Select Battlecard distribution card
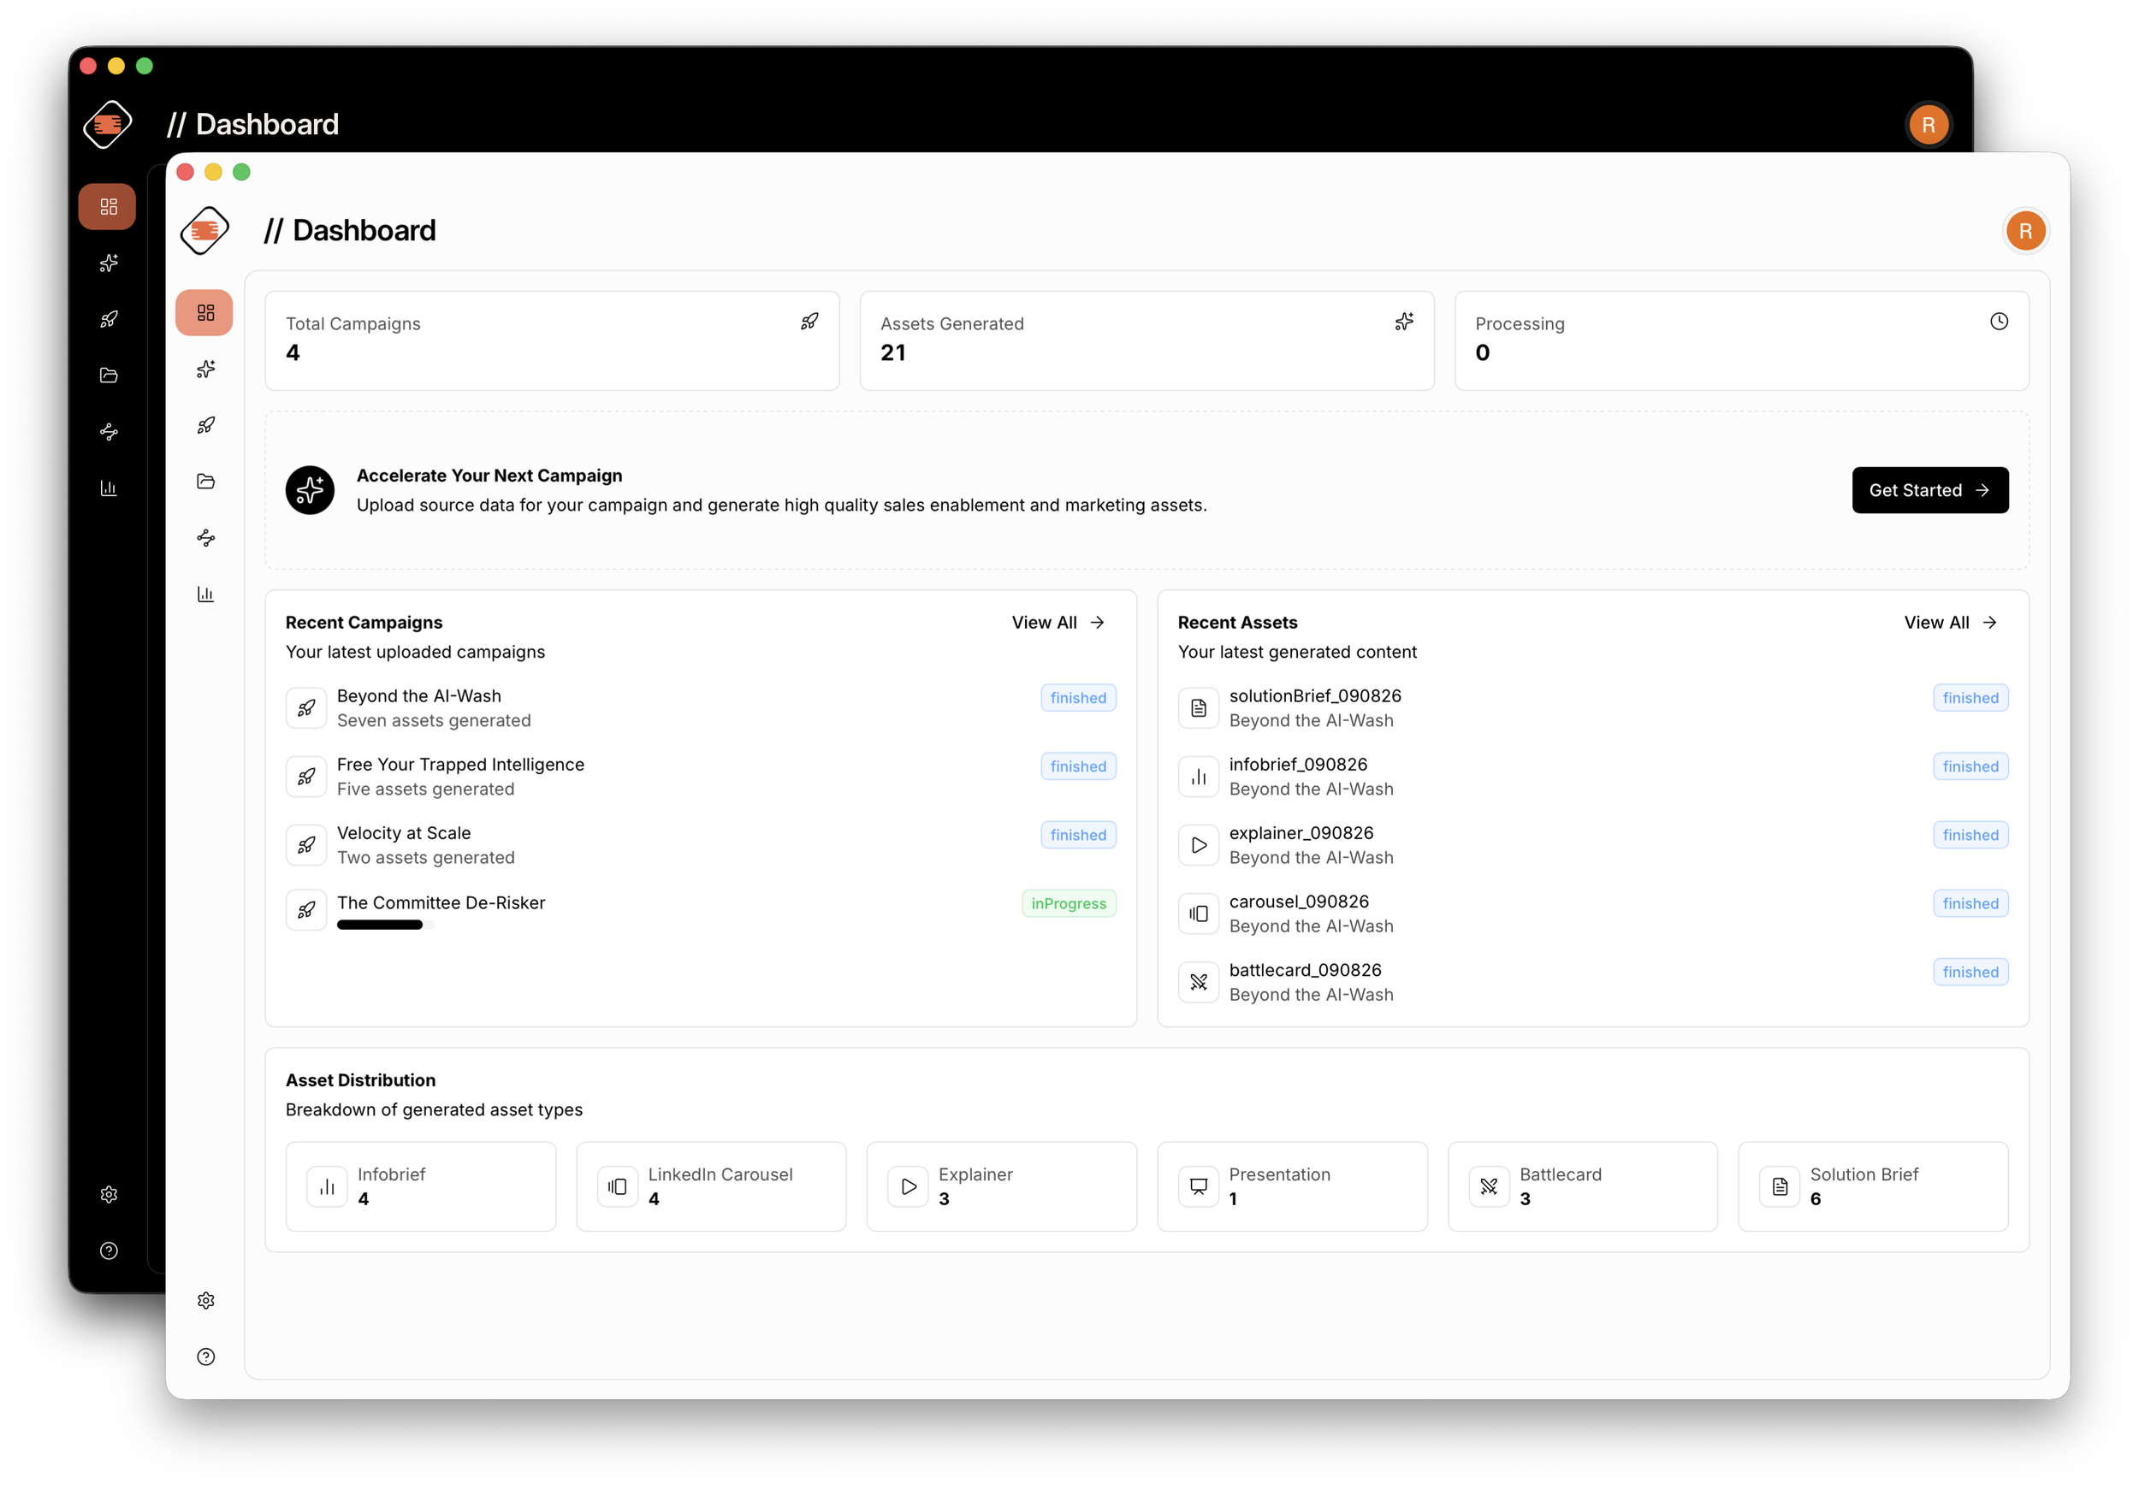This screenshot has height=1490, width=2139. pyautogui.click(x=1583, y=1187)
